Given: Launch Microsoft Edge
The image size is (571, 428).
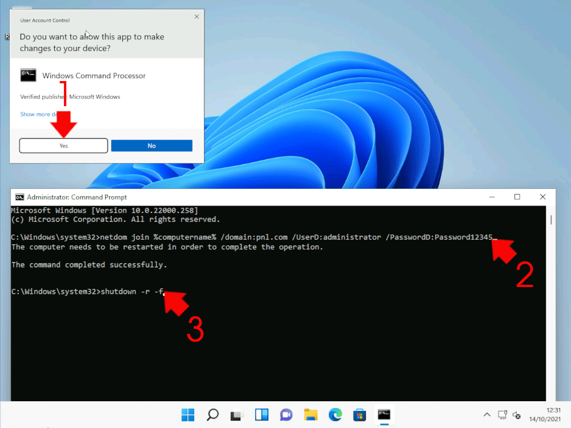Looking at the screenshot, I should (x=335, y=415).
